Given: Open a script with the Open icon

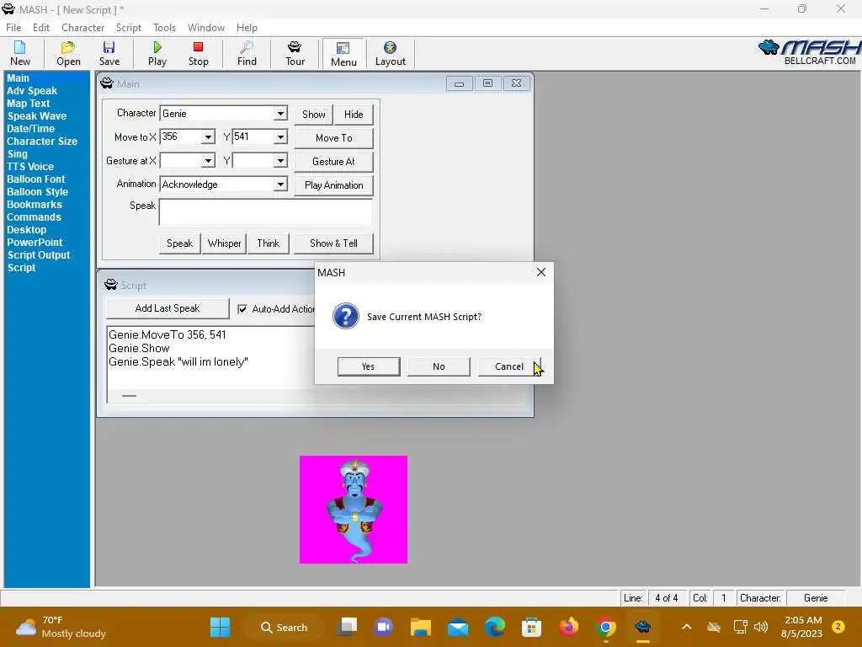Looking at the screenshot, I should pyautogui.click(x=68, y=53).
